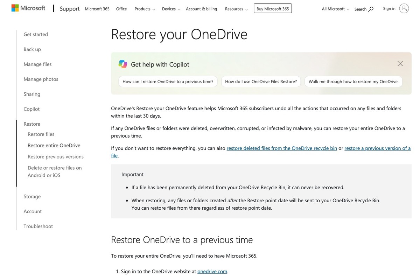The width and height of the screenshot is (420, 280).
Task: Expand the Products dropdown
Action: (145, 9)
